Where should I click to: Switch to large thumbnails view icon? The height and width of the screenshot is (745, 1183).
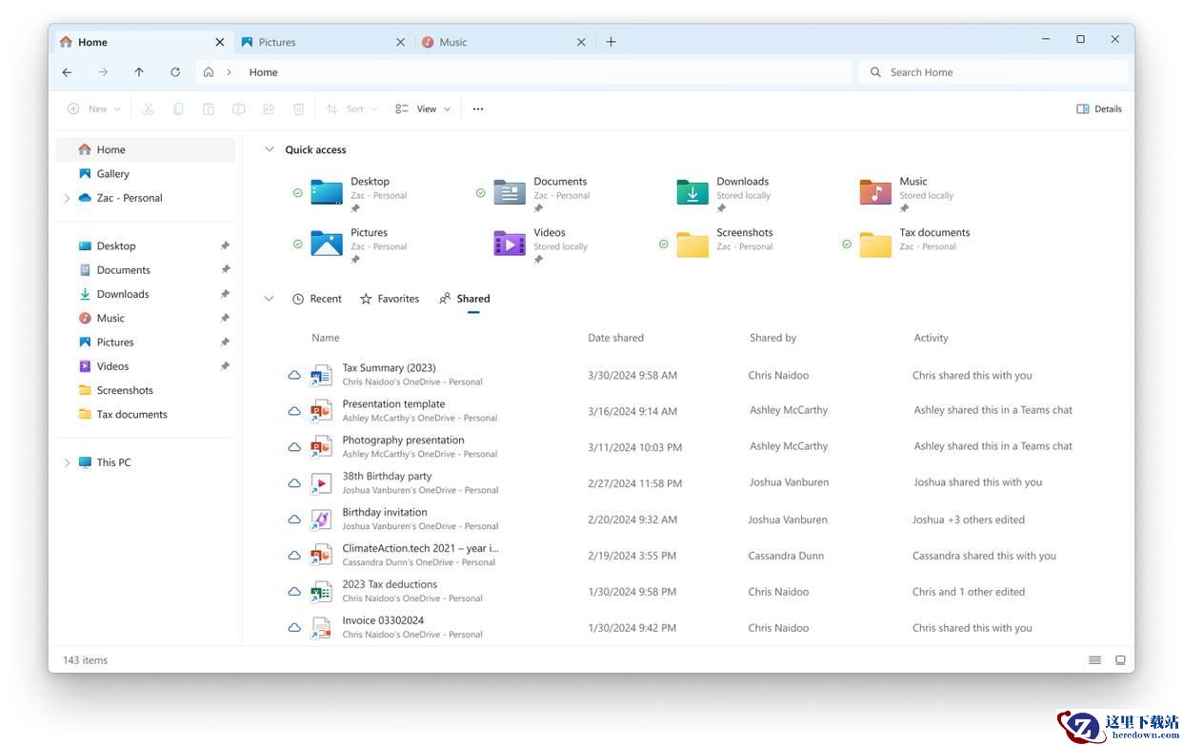(x=1120, y=659)
